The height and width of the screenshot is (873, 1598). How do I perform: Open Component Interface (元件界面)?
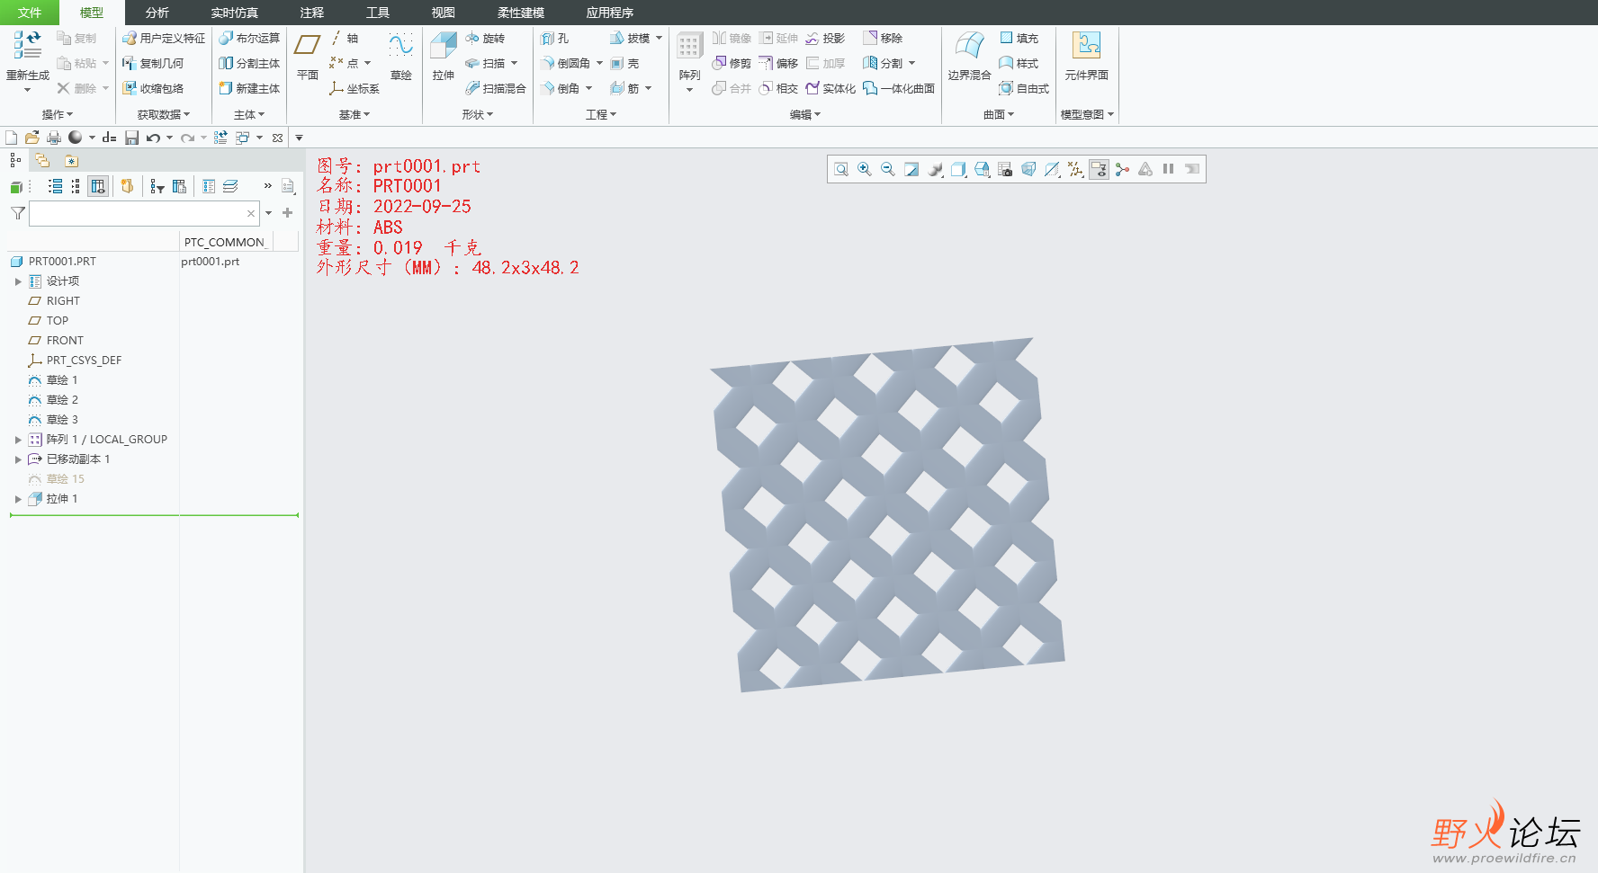coord(1086,56)
